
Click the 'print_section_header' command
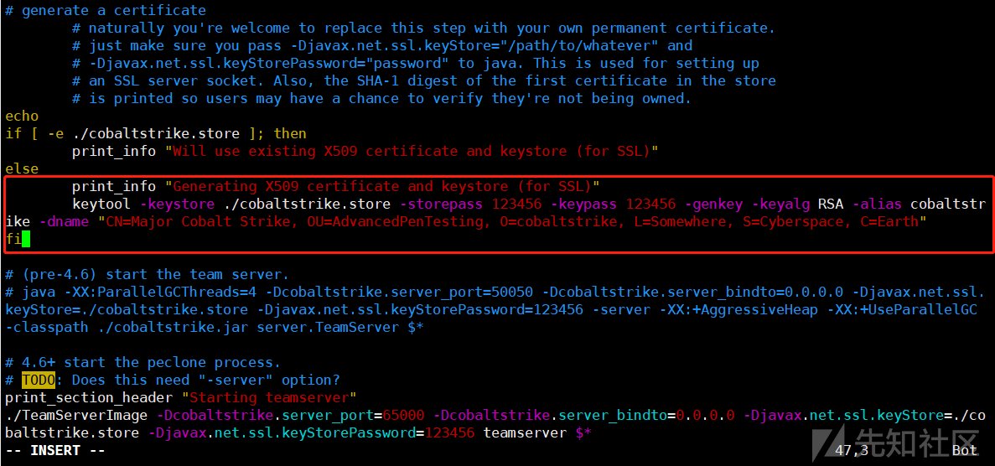(x=88, y=397)
